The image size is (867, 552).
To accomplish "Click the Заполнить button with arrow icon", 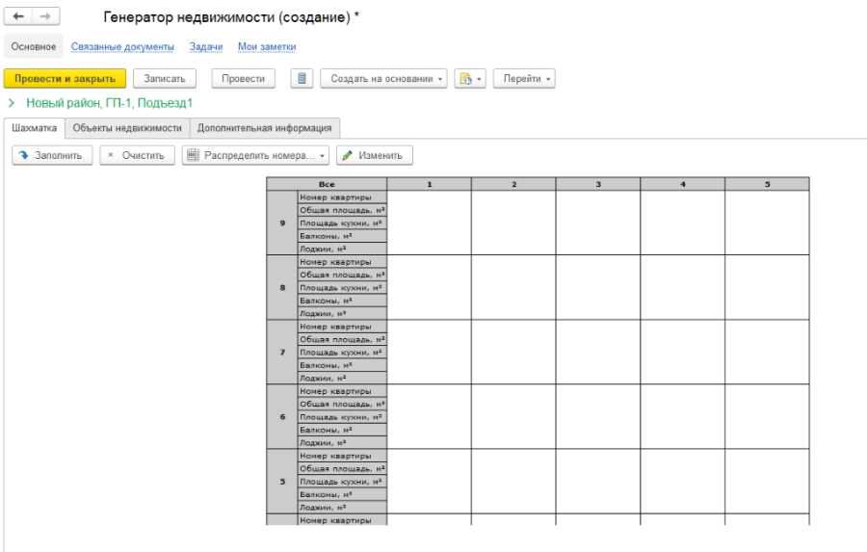I will 52,155.
